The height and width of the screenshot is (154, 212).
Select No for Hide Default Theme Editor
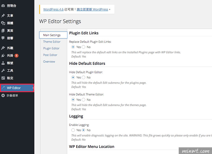[x=84, y=100]
